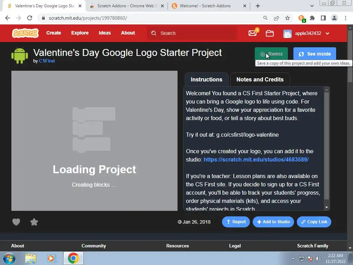Open Windows Explorer from the taskbar
Screen dimensions: 353x265
click(31, 258)
